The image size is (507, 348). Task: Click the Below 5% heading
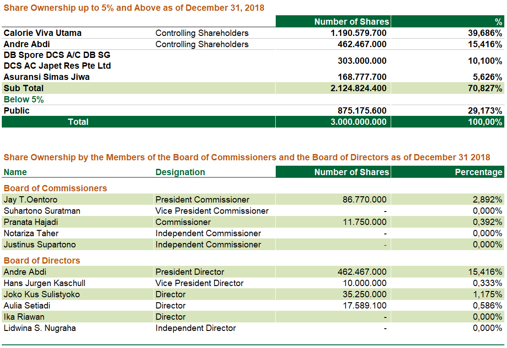(x=24, y=100)
